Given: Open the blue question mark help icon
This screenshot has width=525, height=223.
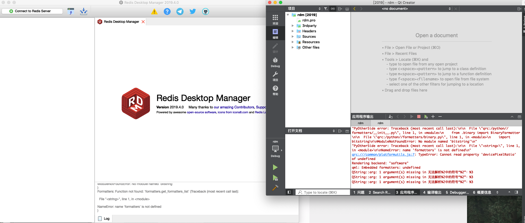Looking at the screenshot, I should click(x=167, y=11).
